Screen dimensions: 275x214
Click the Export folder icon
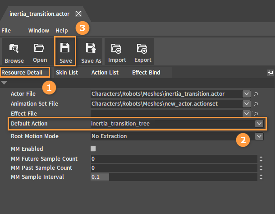142,48
